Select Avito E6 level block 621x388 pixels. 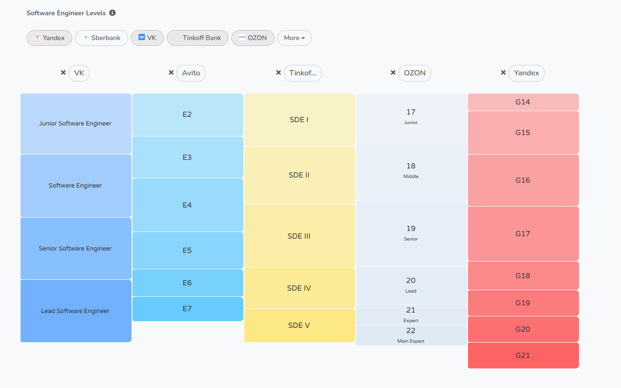[188, 283]
